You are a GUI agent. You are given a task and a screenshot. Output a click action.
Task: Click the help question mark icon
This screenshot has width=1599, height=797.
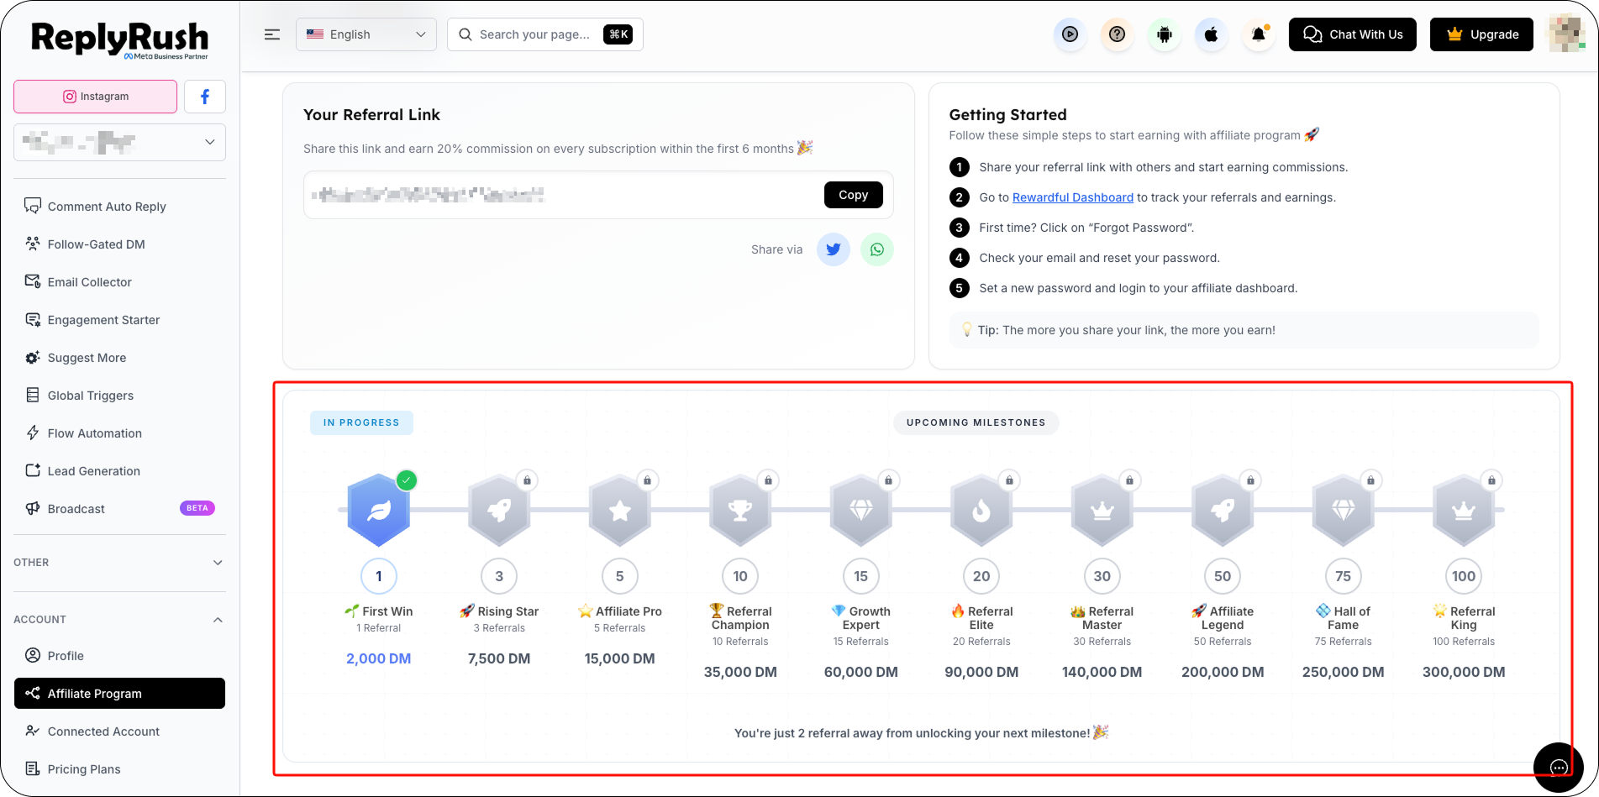pyautogui.click(x=1117, y=34)
